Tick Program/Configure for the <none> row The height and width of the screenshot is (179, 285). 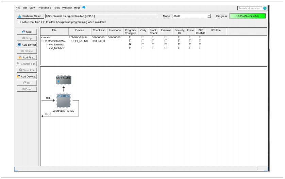130,37
